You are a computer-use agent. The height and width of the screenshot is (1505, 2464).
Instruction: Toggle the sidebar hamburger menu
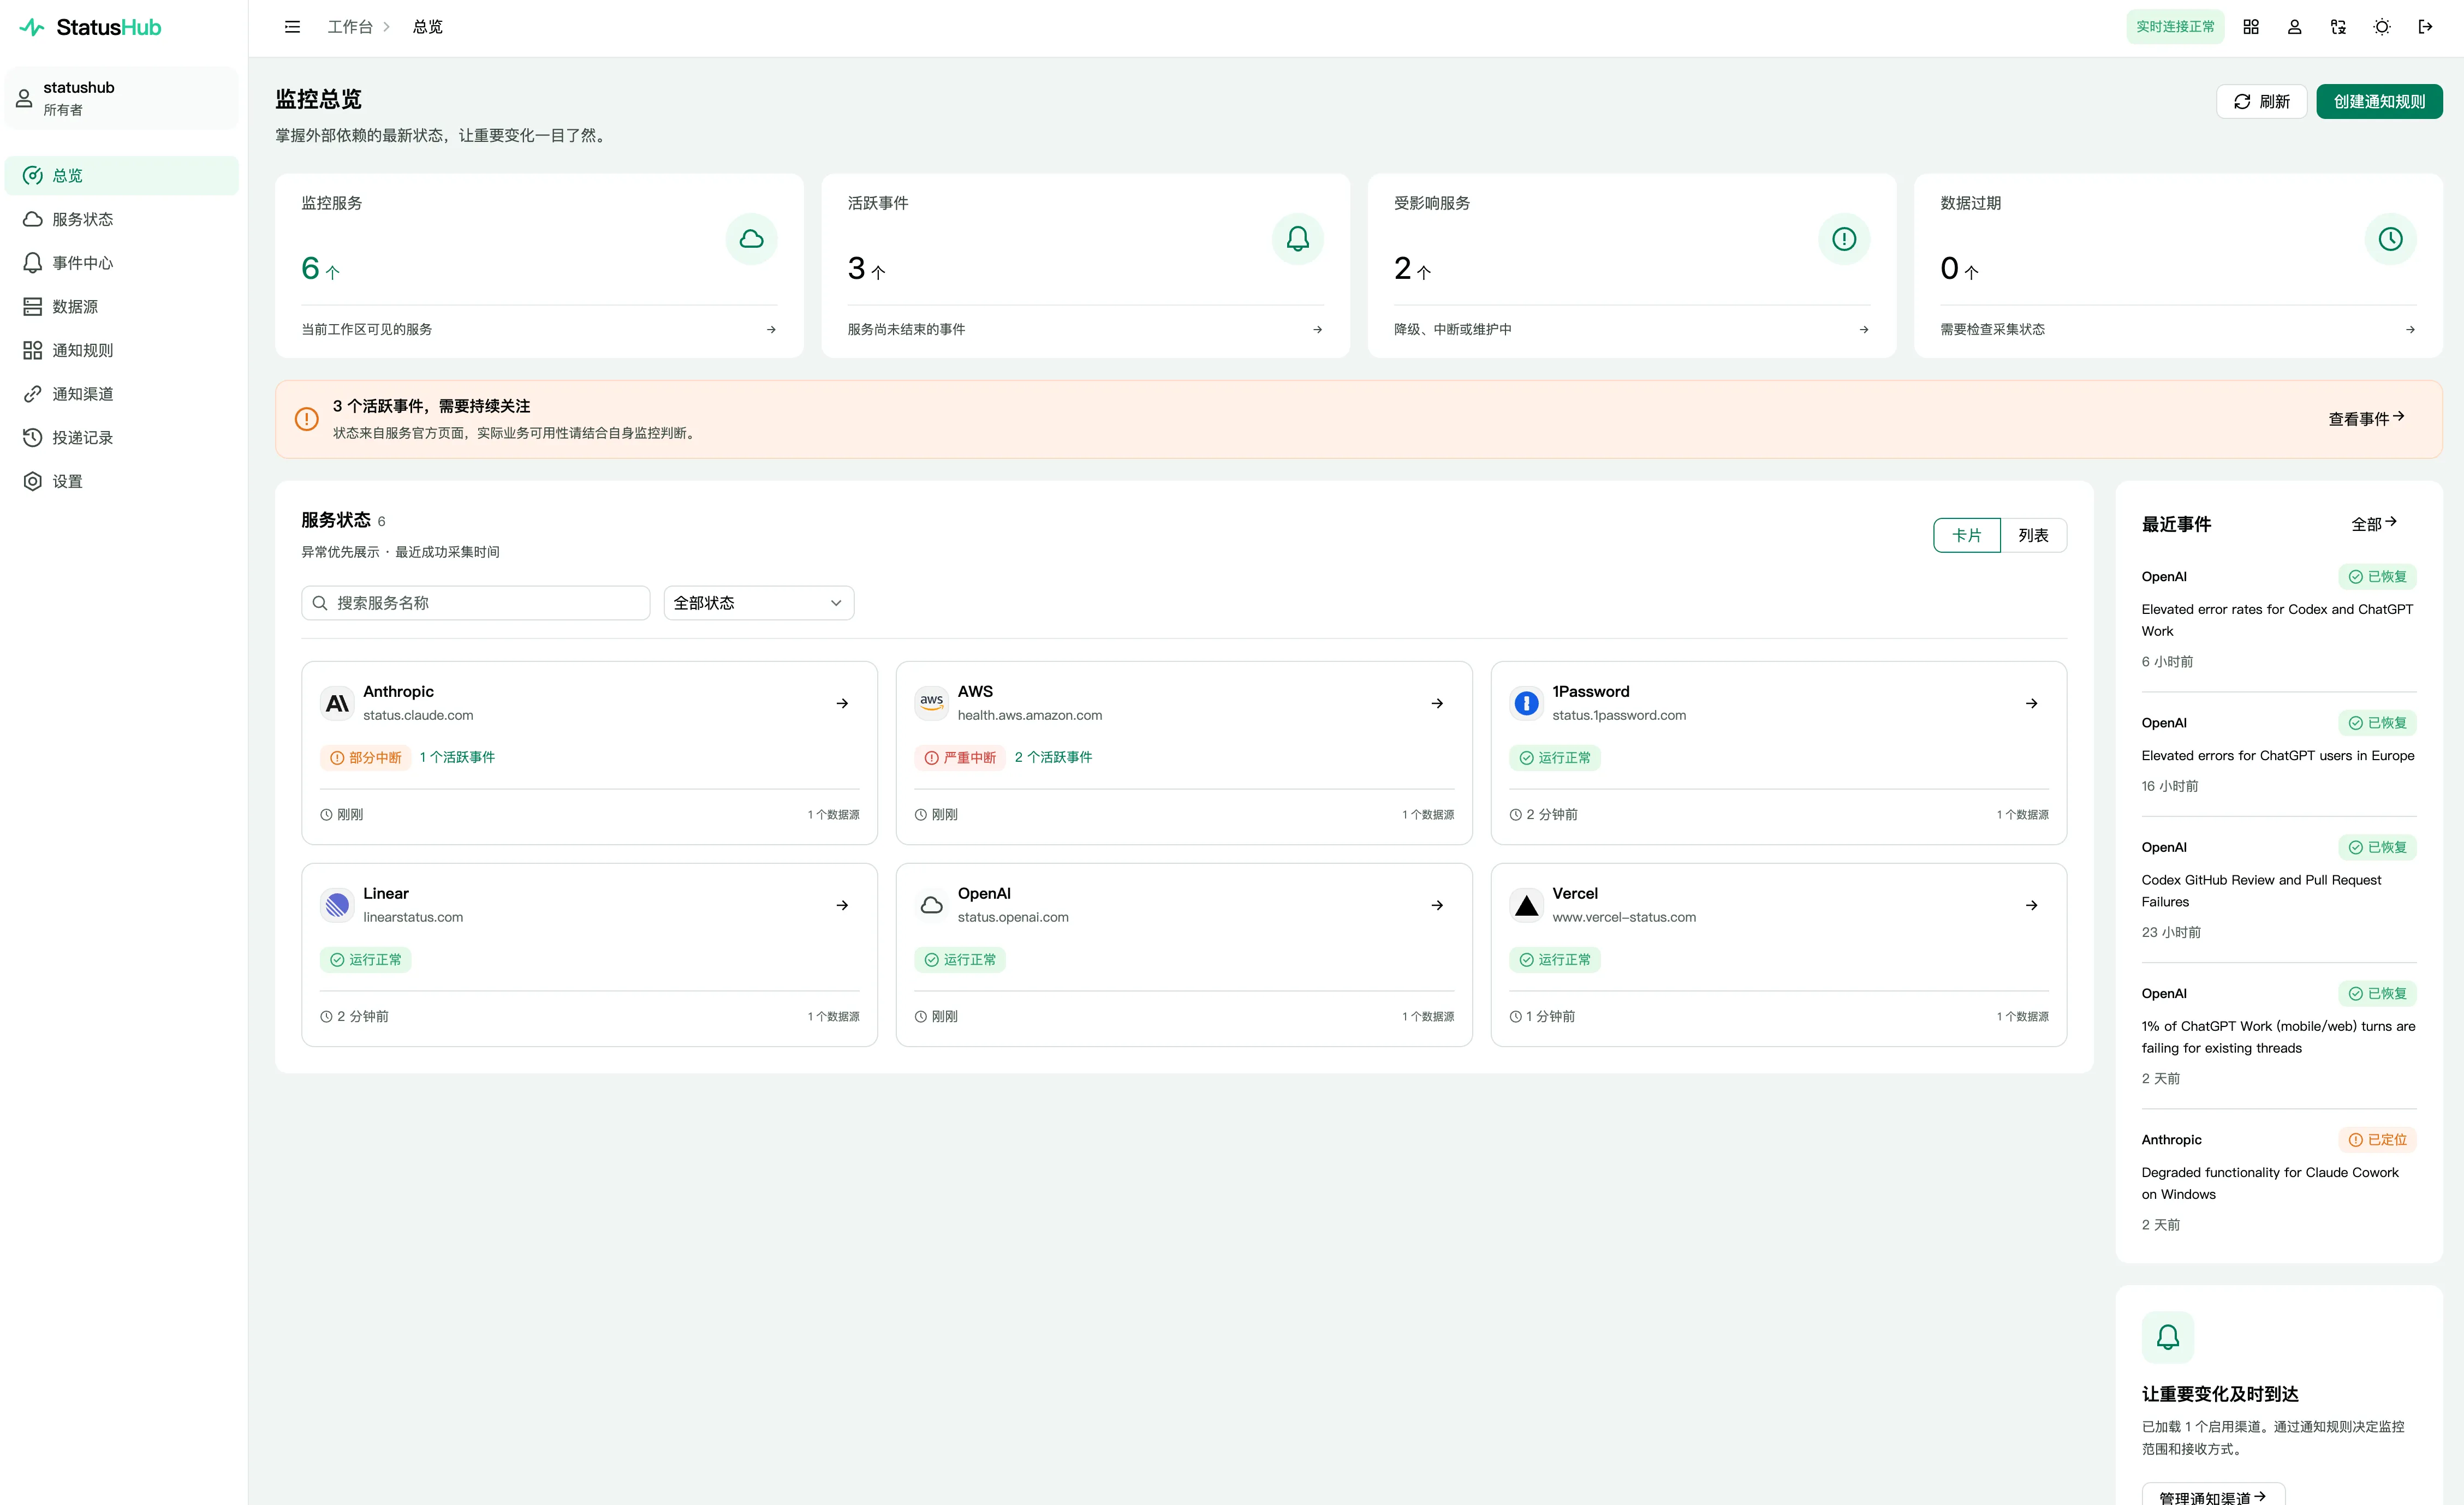pyautogui.click(x=292, y=27)
